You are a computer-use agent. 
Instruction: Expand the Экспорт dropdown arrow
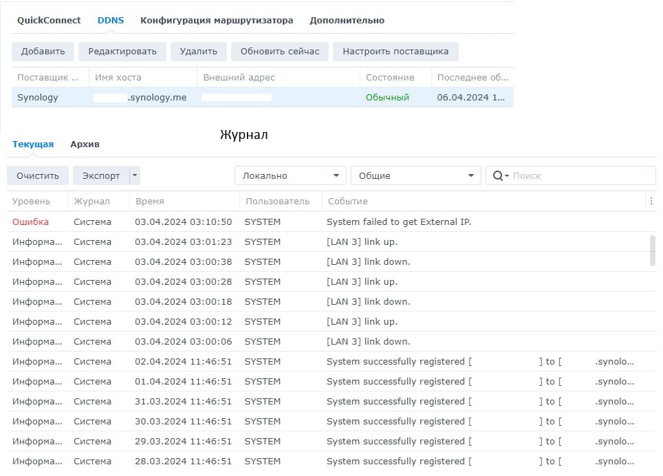[135, 175]
